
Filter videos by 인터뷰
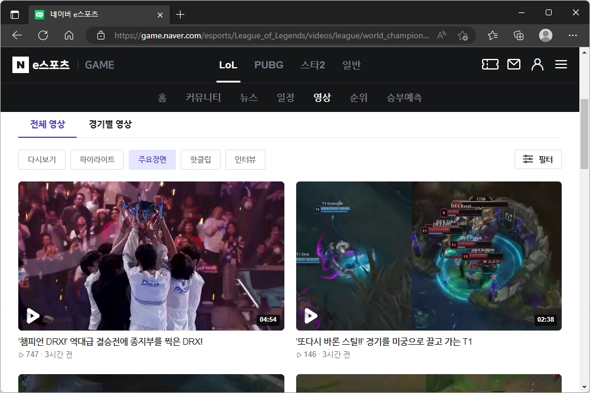245,159
